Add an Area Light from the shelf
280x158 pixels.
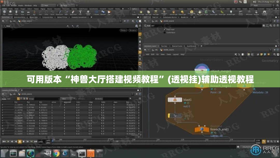pyautogui.click(x=156, y=13)
